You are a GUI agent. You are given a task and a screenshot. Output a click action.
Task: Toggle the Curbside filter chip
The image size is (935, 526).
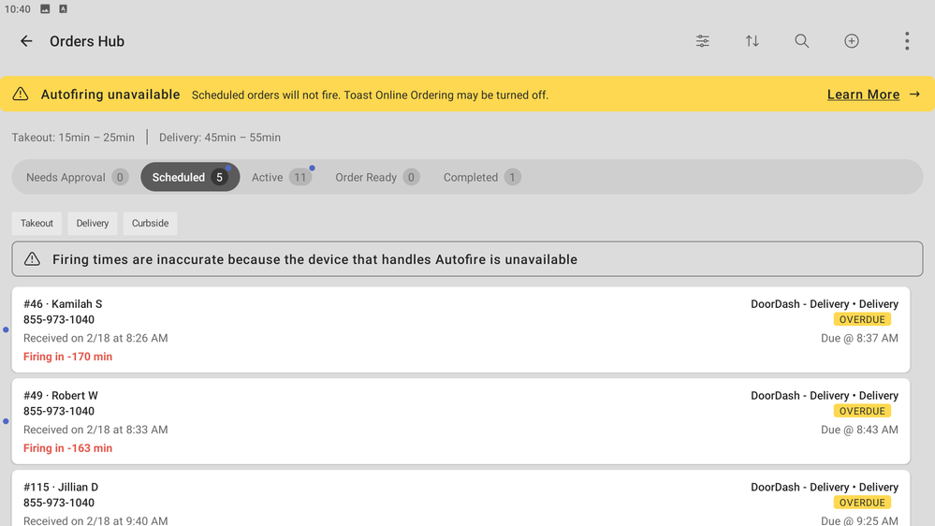point(150,224)
